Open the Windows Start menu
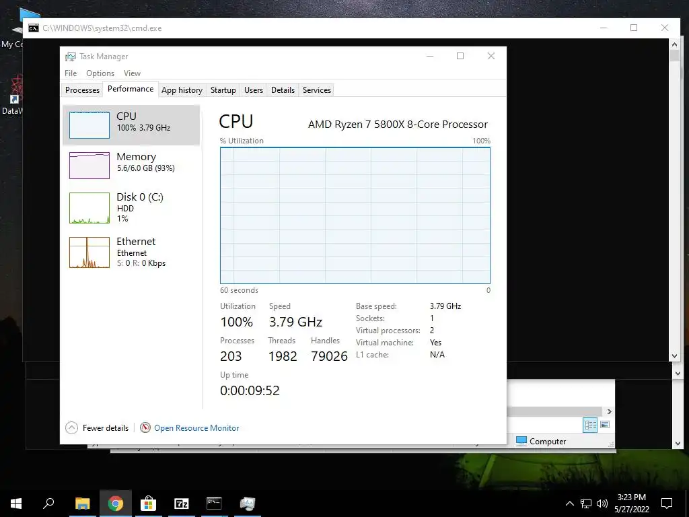689x517 pixels. coord(16,504)
